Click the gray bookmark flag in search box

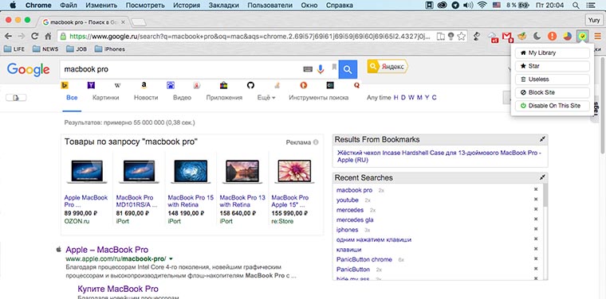[x=334, y=68]
